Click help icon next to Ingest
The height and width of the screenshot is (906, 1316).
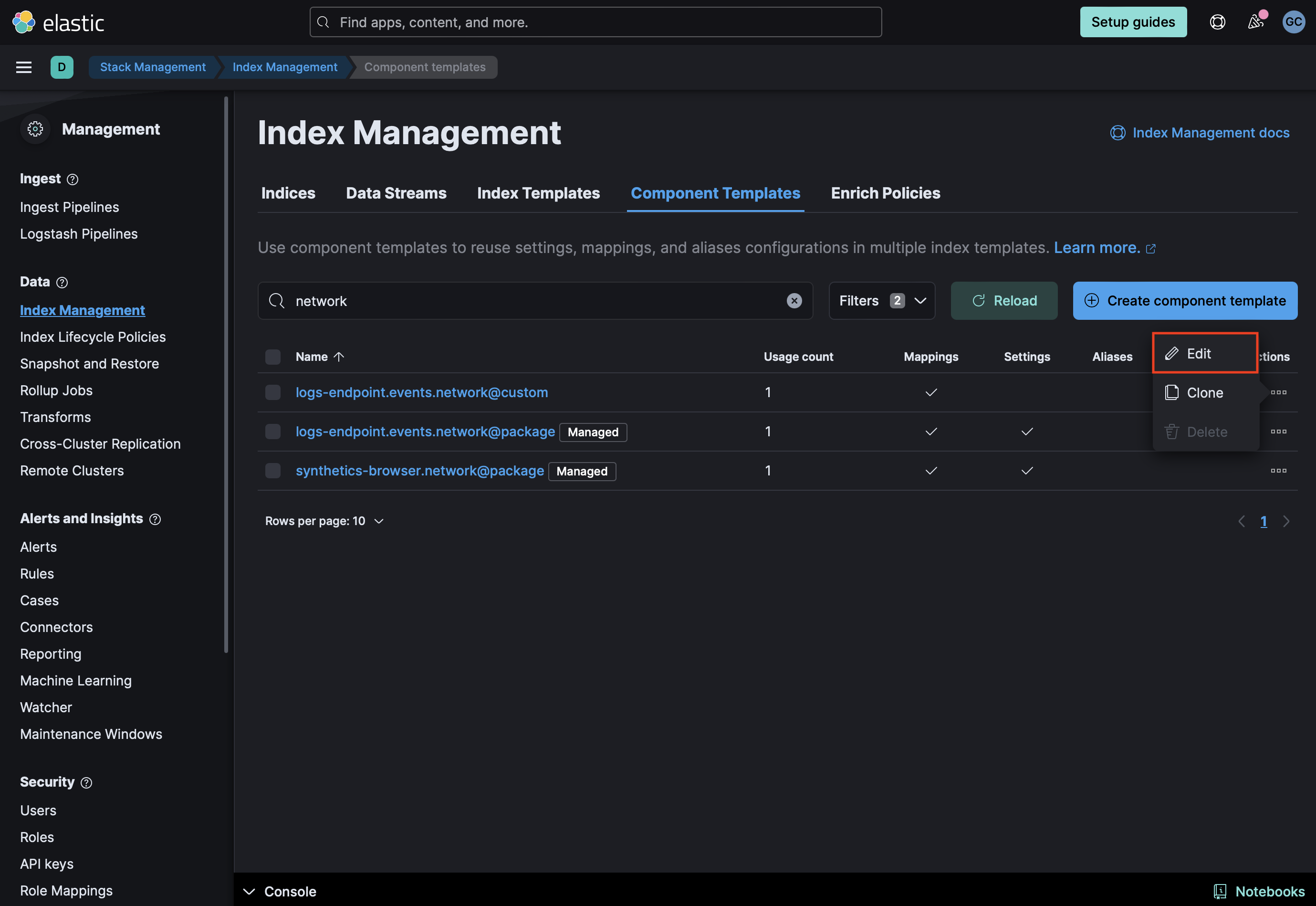73,179
